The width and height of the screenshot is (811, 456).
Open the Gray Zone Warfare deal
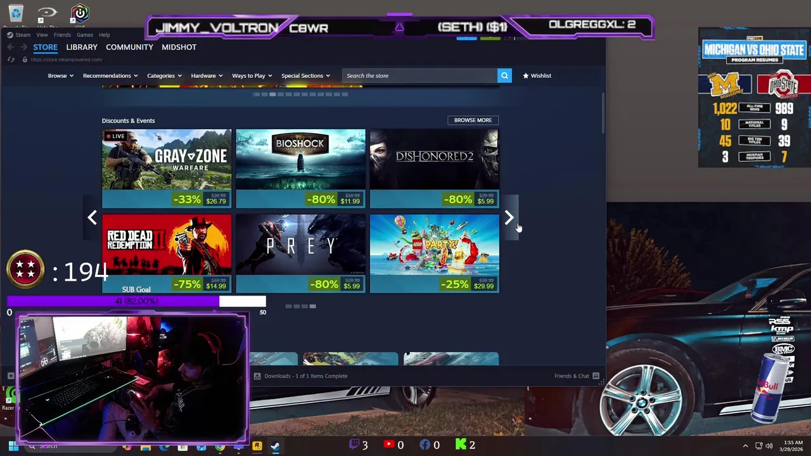[167, 168]
